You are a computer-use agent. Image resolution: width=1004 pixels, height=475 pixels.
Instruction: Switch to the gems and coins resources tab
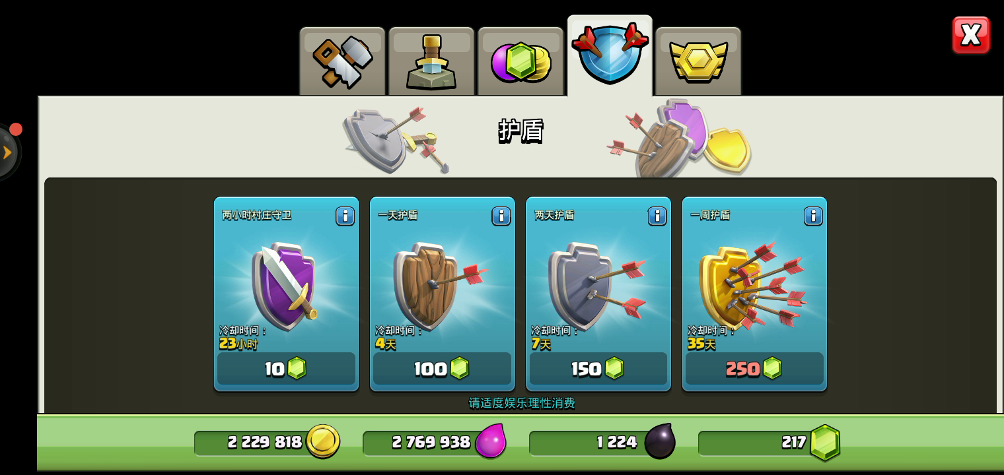click(520, 62)
